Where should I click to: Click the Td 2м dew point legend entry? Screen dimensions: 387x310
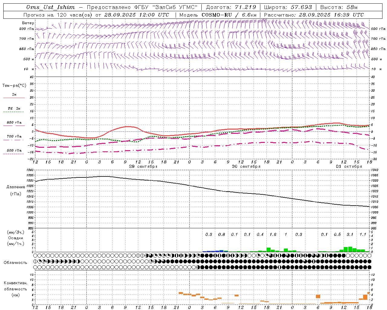(x=14, y=108)
